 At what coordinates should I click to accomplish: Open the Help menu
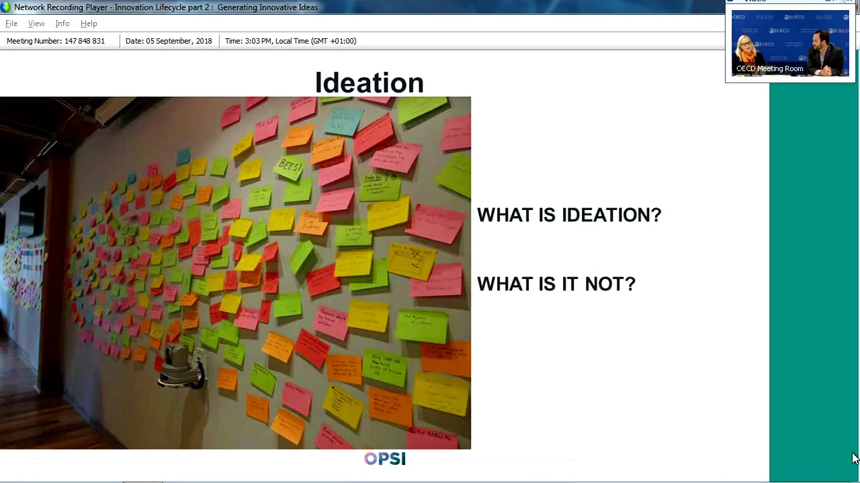click(89, 23)
